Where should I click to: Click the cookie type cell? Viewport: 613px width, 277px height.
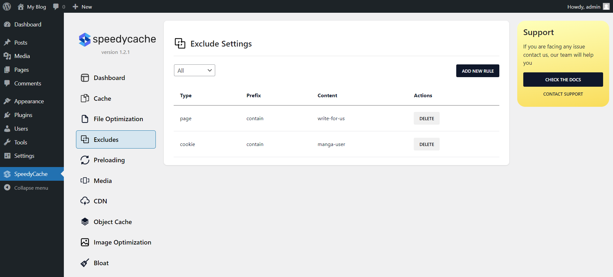click(187, 144)
